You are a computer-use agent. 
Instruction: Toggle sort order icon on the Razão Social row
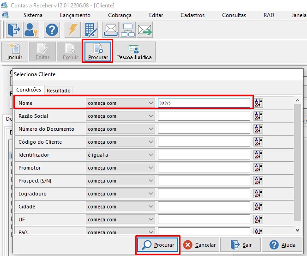click(258, 116)
